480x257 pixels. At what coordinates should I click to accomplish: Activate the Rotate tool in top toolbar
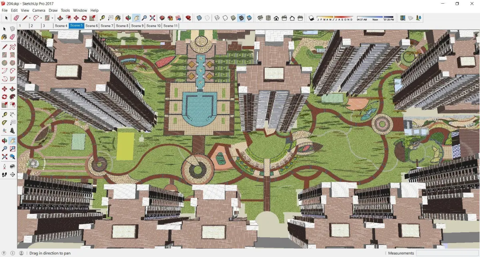[84, 18]
